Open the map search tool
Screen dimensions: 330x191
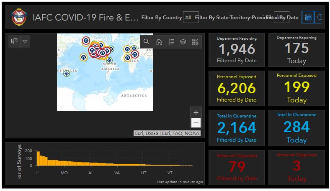click(x=146, y=41)
